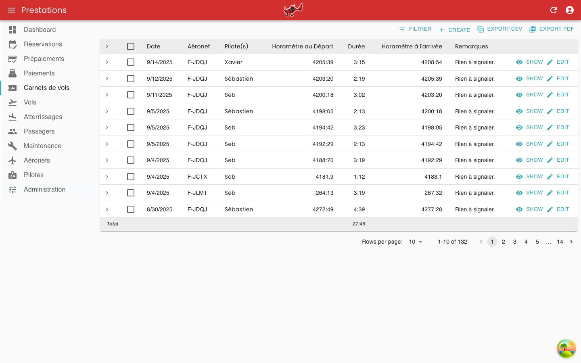Screen dimensions: 581x363
Task: Export the list with EXPORT CSV
Action: point(499,29)
